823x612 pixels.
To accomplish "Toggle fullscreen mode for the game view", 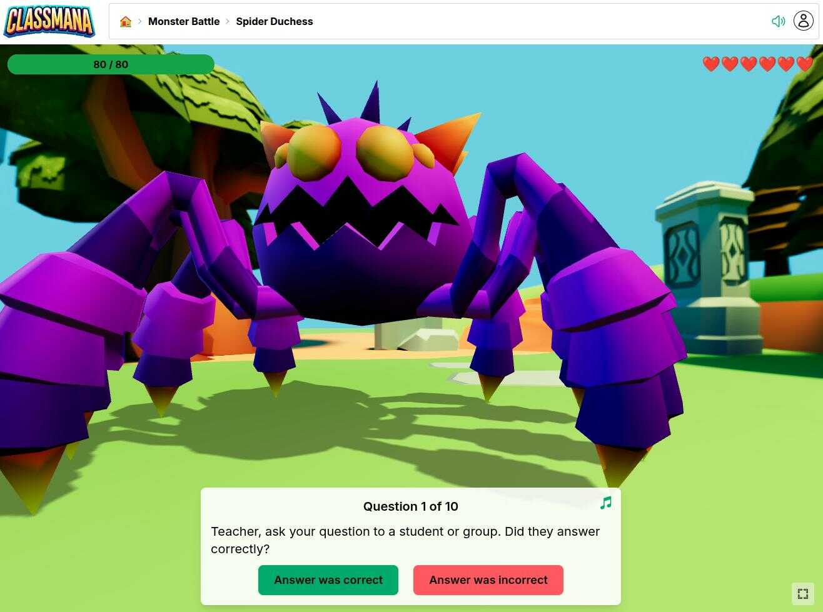I will [x=803, y=593].
